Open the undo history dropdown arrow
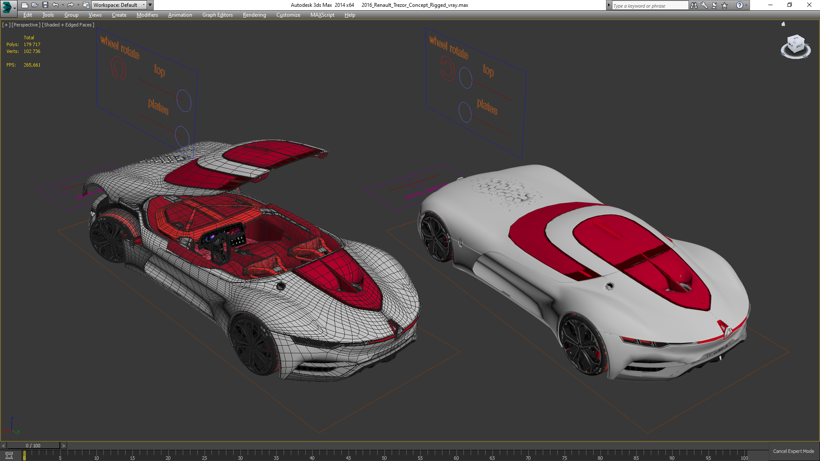Viewport: 820px width, 461px height. point(63,5)
